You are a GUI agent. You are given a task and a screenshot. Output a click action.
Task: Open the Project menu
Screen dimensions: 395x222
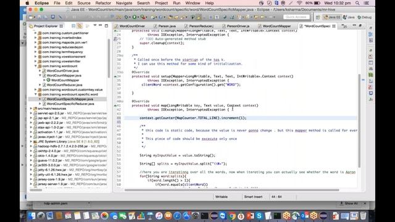[x=161, y=3]
